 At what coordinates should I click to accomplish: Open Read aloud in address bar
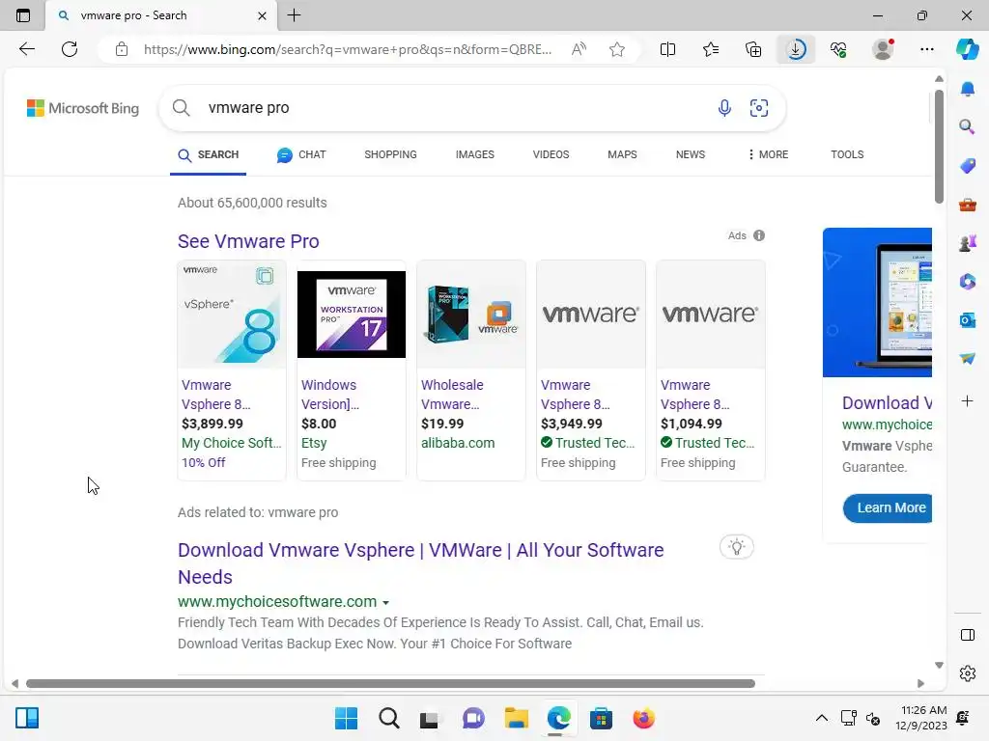click(x=579, y=49)
